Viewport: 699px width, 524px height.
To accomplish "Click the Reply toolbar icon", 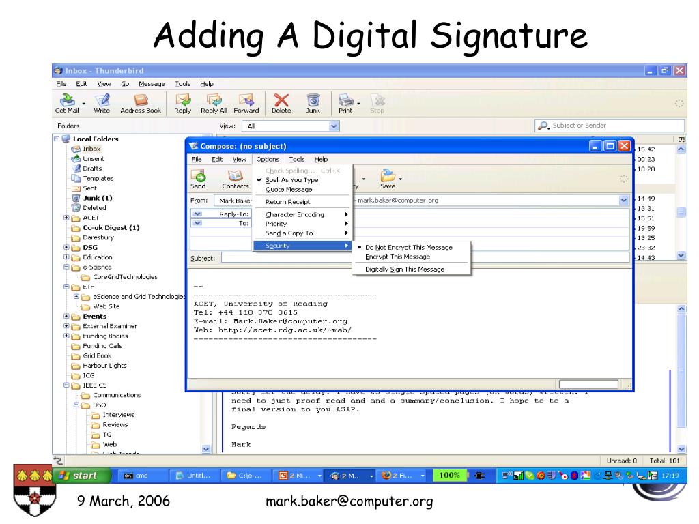I will [x=183, y=104].
